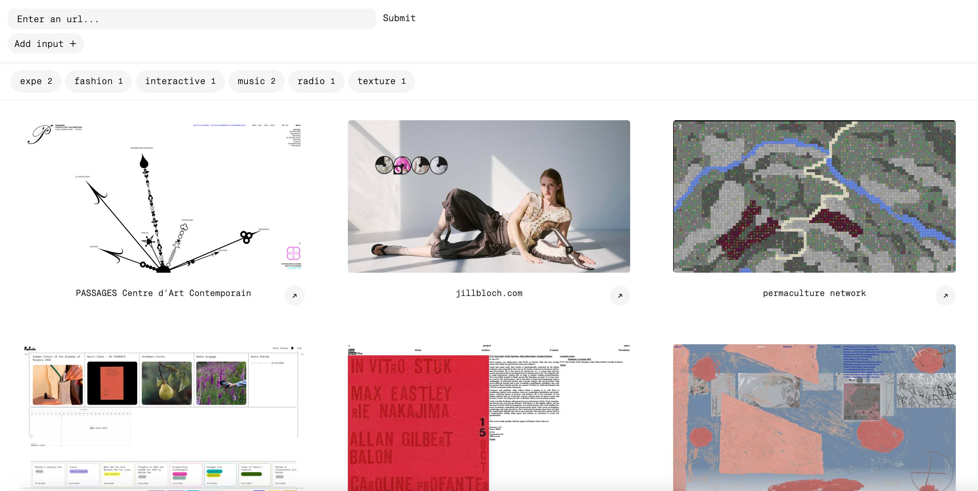Filter by the fashion tag
Screen dimensions: 978x491
pyautogui.click(x=98, y=81)
